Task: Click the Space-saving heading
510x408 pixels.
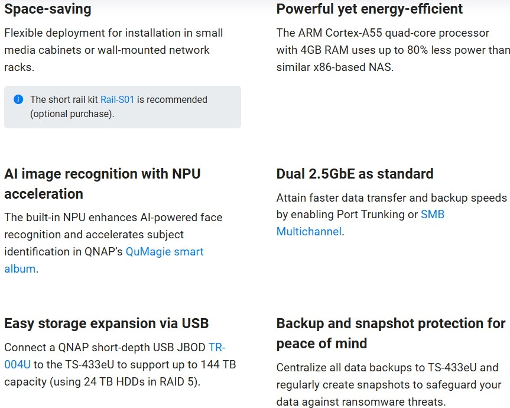Action: (48, 9)
